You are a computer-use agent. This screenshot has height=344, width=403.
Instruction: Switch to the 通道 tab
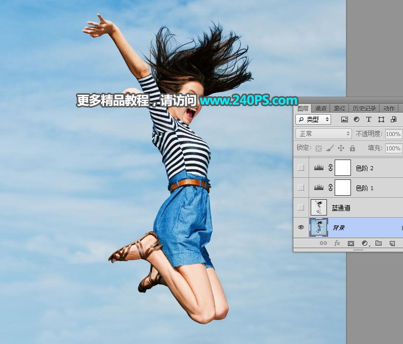click(321, 109)
